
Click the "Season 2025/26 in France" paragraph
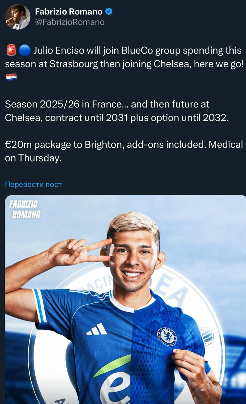(117, 111)
